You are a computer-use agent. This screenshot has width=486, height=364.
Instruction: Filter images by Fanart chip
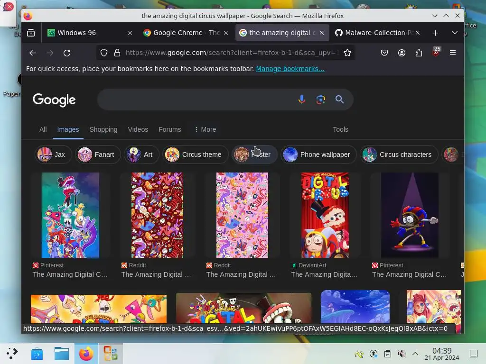(98, 155)
